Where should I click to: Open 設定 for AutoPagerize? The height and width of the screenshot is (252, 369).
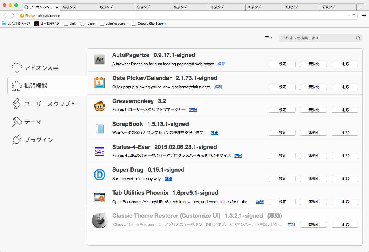[282, 64]
